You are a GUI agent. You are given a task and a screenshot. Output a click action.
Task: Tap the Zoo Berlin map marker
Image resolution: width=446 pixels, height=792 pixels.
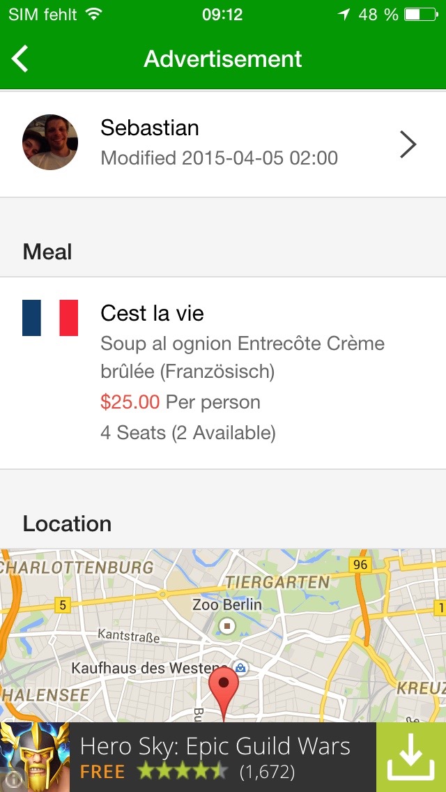(227, 626)
